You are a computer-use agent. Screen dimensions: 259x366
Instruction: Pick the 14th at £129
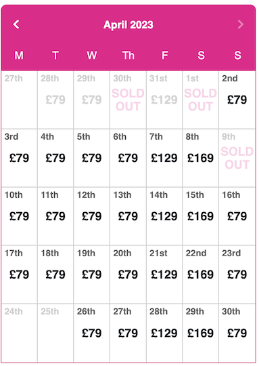pyautogui.click(x=164, y=216)
